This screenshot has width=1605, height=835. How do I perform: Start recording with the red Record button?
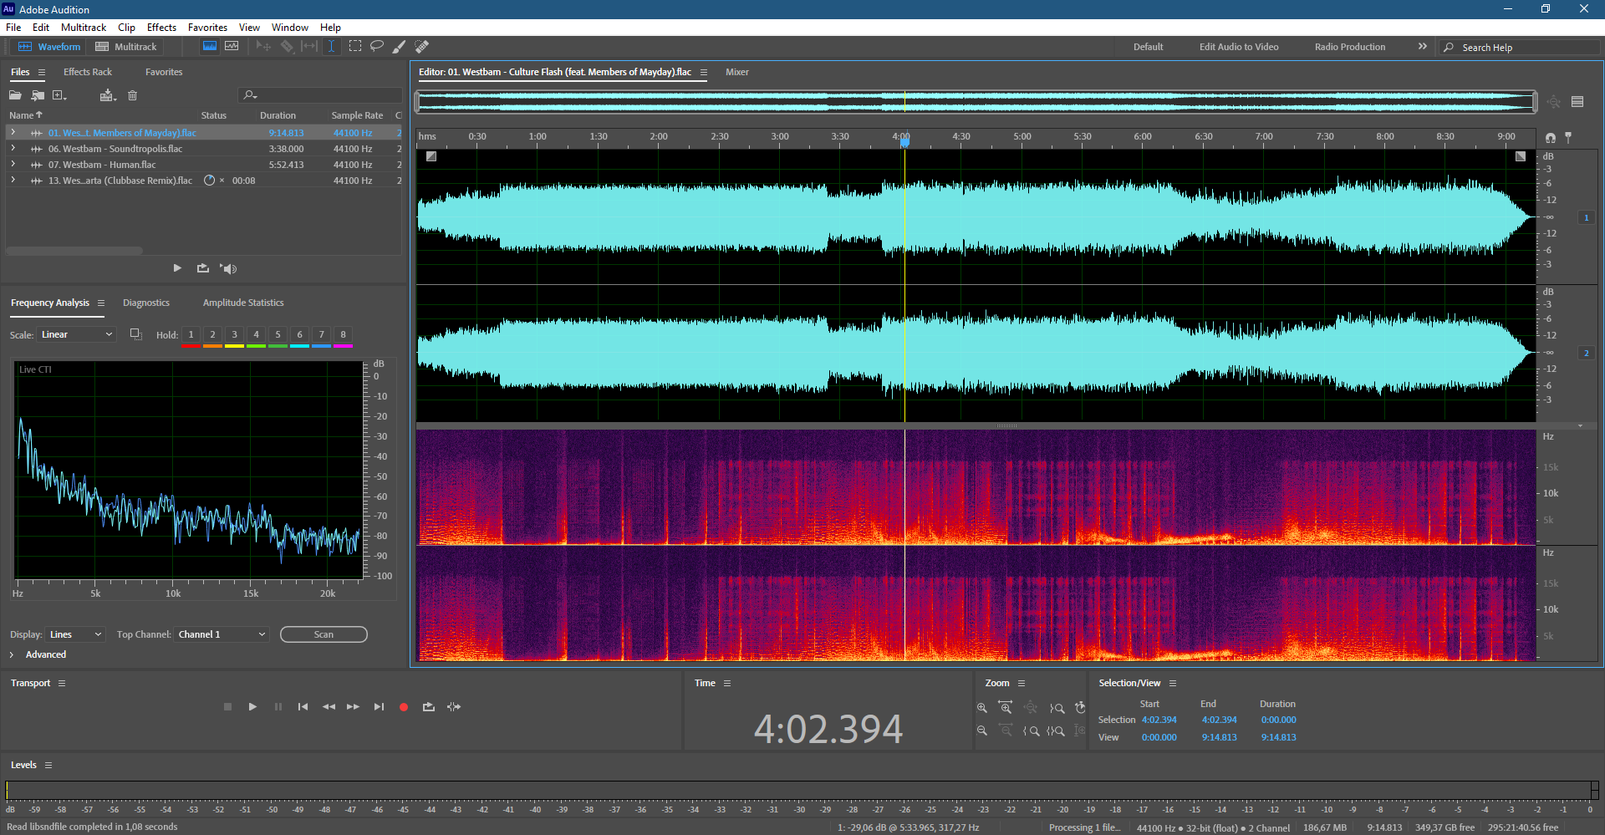coord(404,707)
